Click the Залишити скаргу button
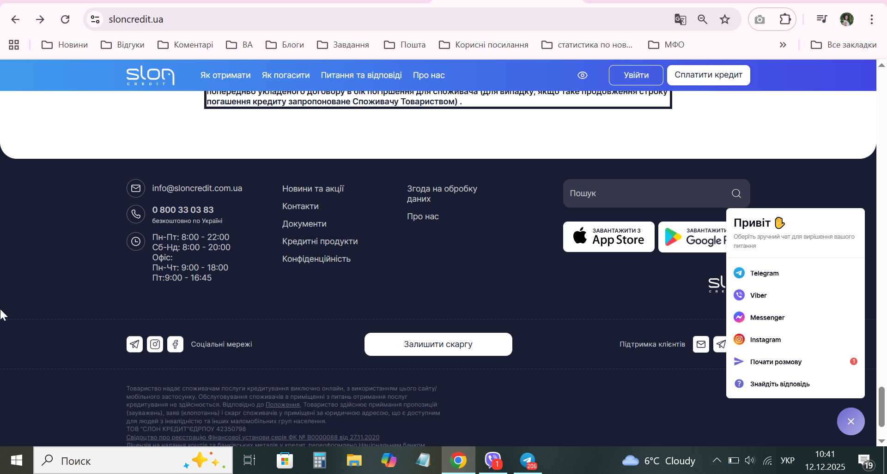This screenshot has width=887, height=474. (438, 344)
